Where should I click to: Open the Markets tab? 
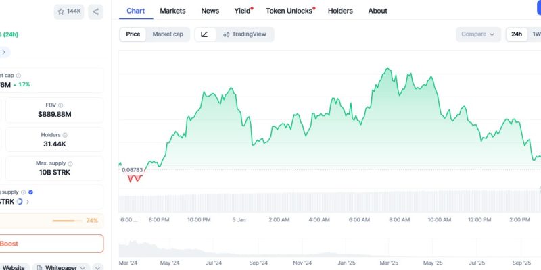click(172, 11)
